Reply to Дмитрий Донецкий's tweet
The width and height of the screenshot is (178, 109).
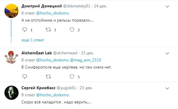(25, 30)
